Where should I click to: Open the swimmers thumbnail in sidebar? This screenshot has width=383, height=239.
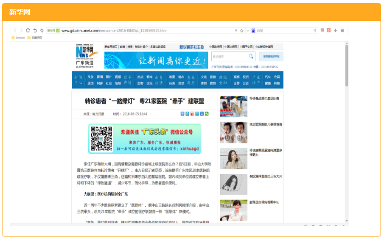pos(233,107)
